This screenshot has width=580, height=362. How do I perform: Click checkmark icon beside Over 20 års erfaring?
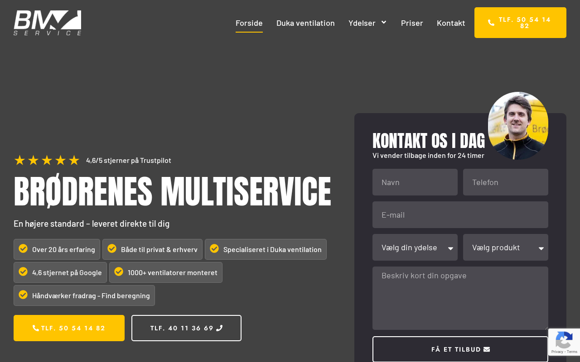23,248
